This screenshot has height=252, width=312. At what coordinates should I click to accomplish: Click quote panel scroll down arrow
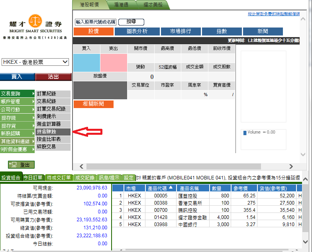coord(303,154)
